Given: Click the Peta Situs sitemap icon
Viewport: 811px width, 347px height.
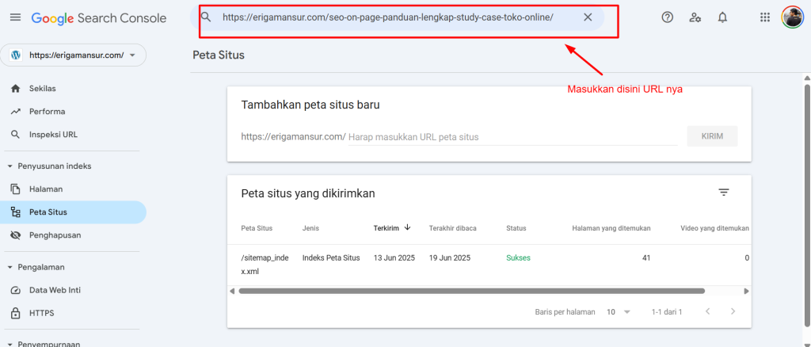Looking at the screenshot, I should [16, 212].
